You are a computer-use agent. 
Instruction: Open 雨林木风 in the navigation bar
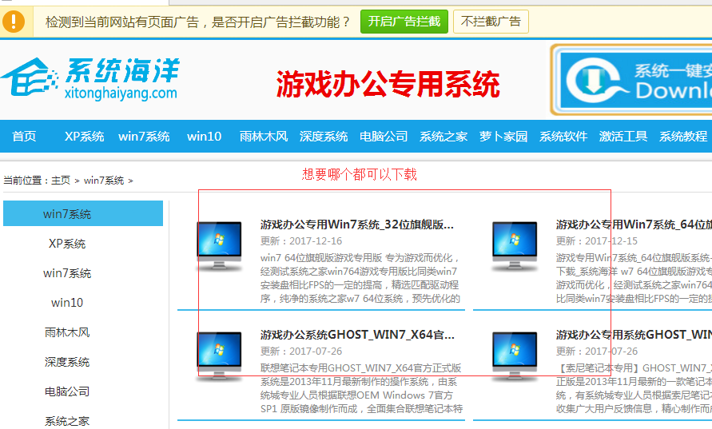click(264, 136)
